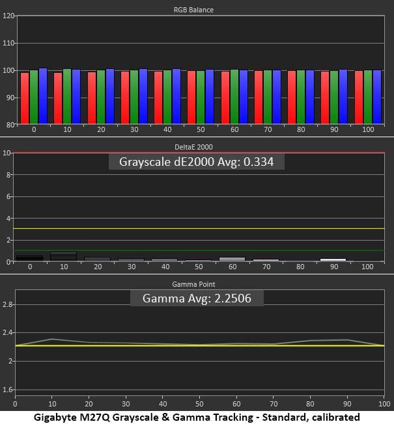This screenshot has width=394, height=424.
Task: Click the green bar at 50 in RGB Balance
Action: tap(201, 98)
